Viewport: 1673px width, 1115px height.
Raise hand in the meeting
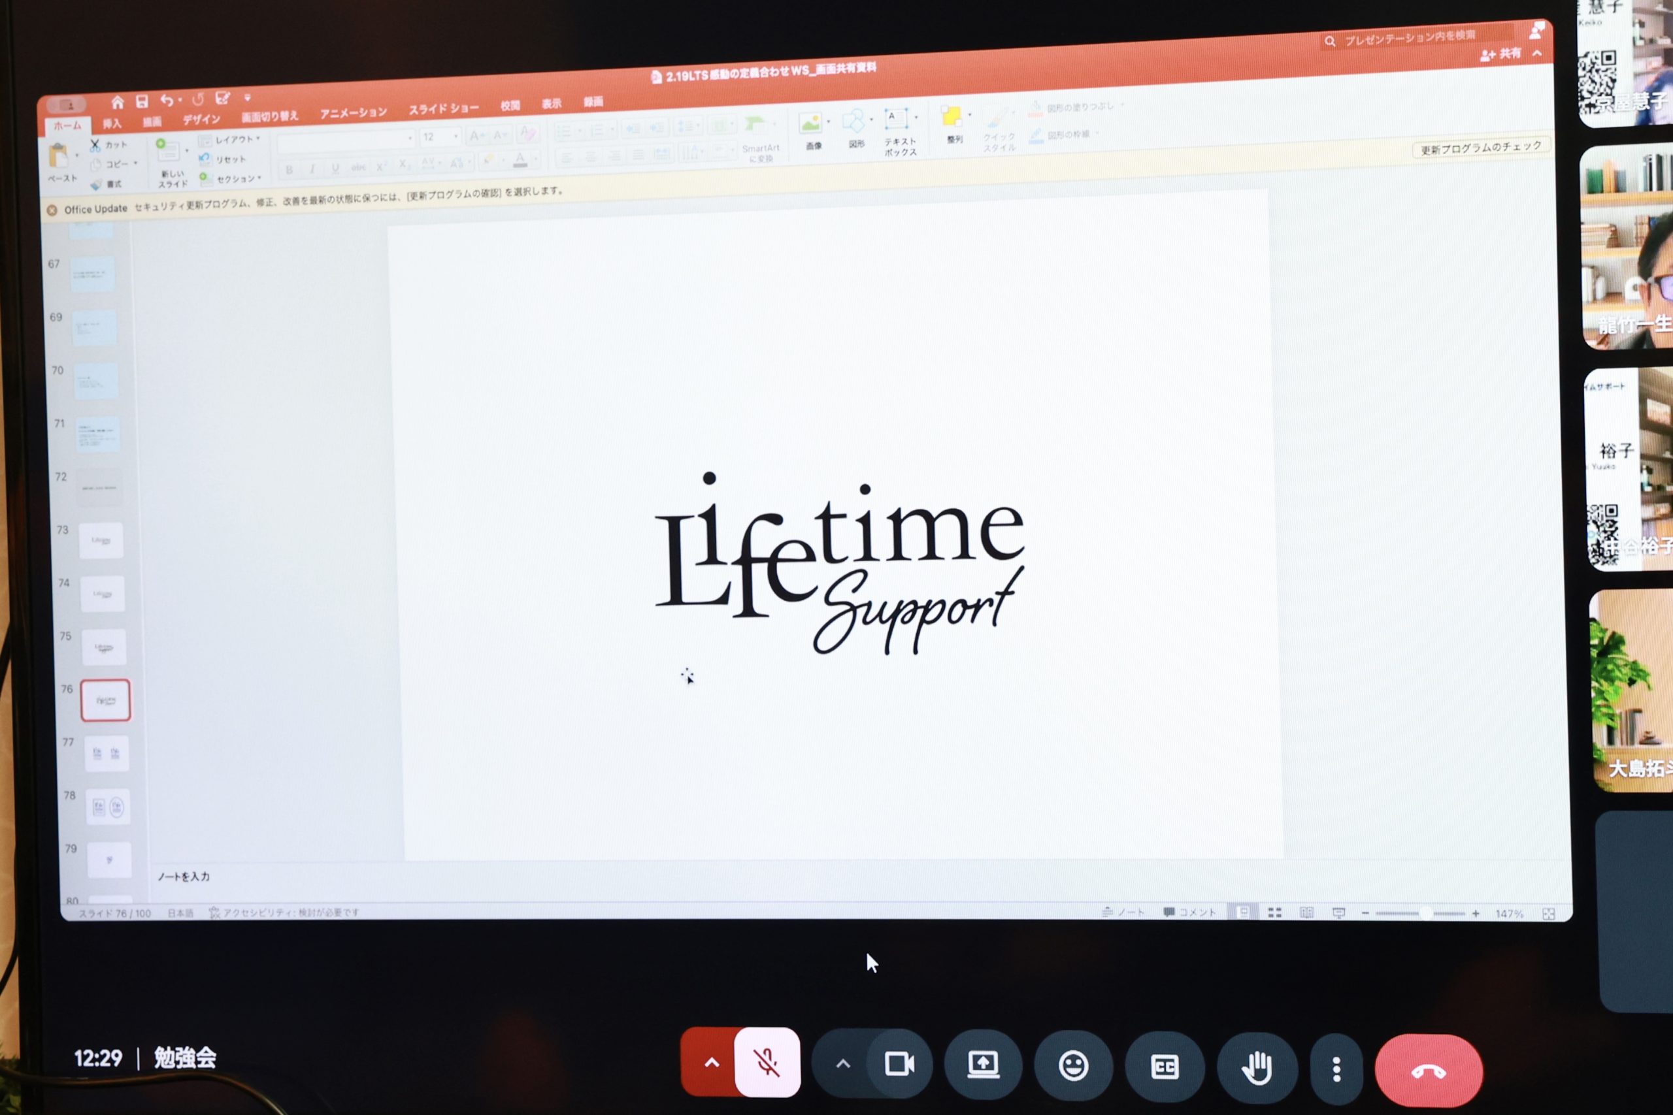(1256, 1068)
